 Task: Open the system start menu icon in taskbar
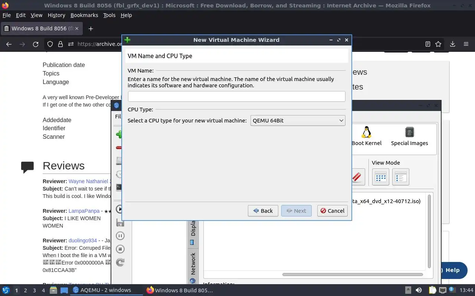(6, 290)
